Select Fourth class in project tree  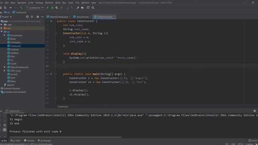pos(13,64)
